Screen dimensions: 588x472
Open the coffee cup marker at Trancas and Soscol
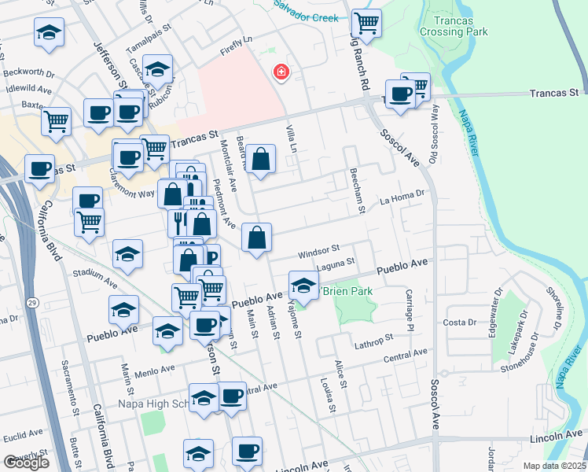399,94
